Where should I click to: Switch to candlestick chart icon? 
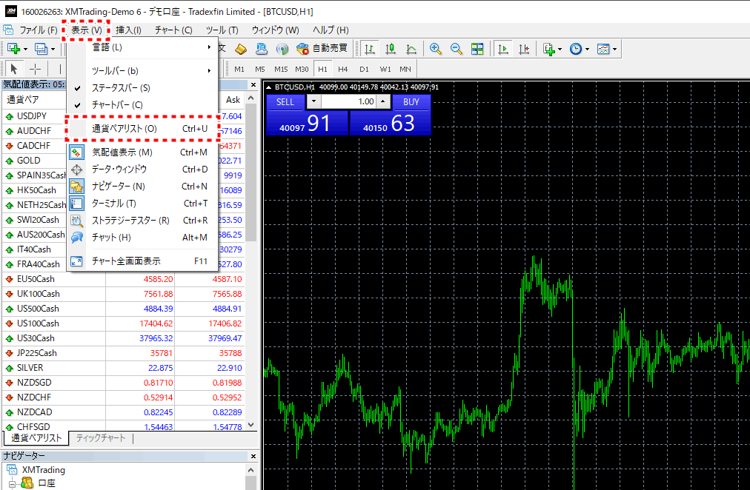[391, 49]
